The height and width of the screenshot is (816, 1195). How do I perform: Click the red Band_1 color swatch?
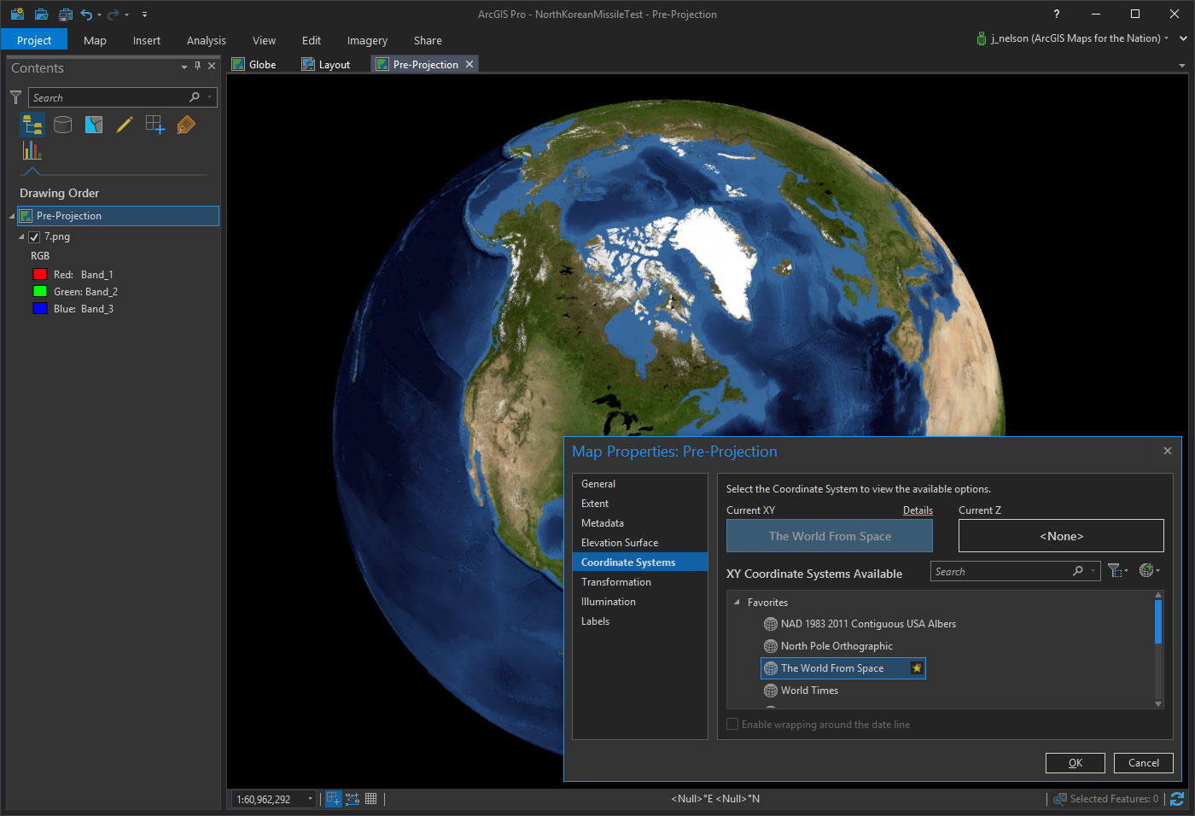pyautogui.click(x=39, y=275)
